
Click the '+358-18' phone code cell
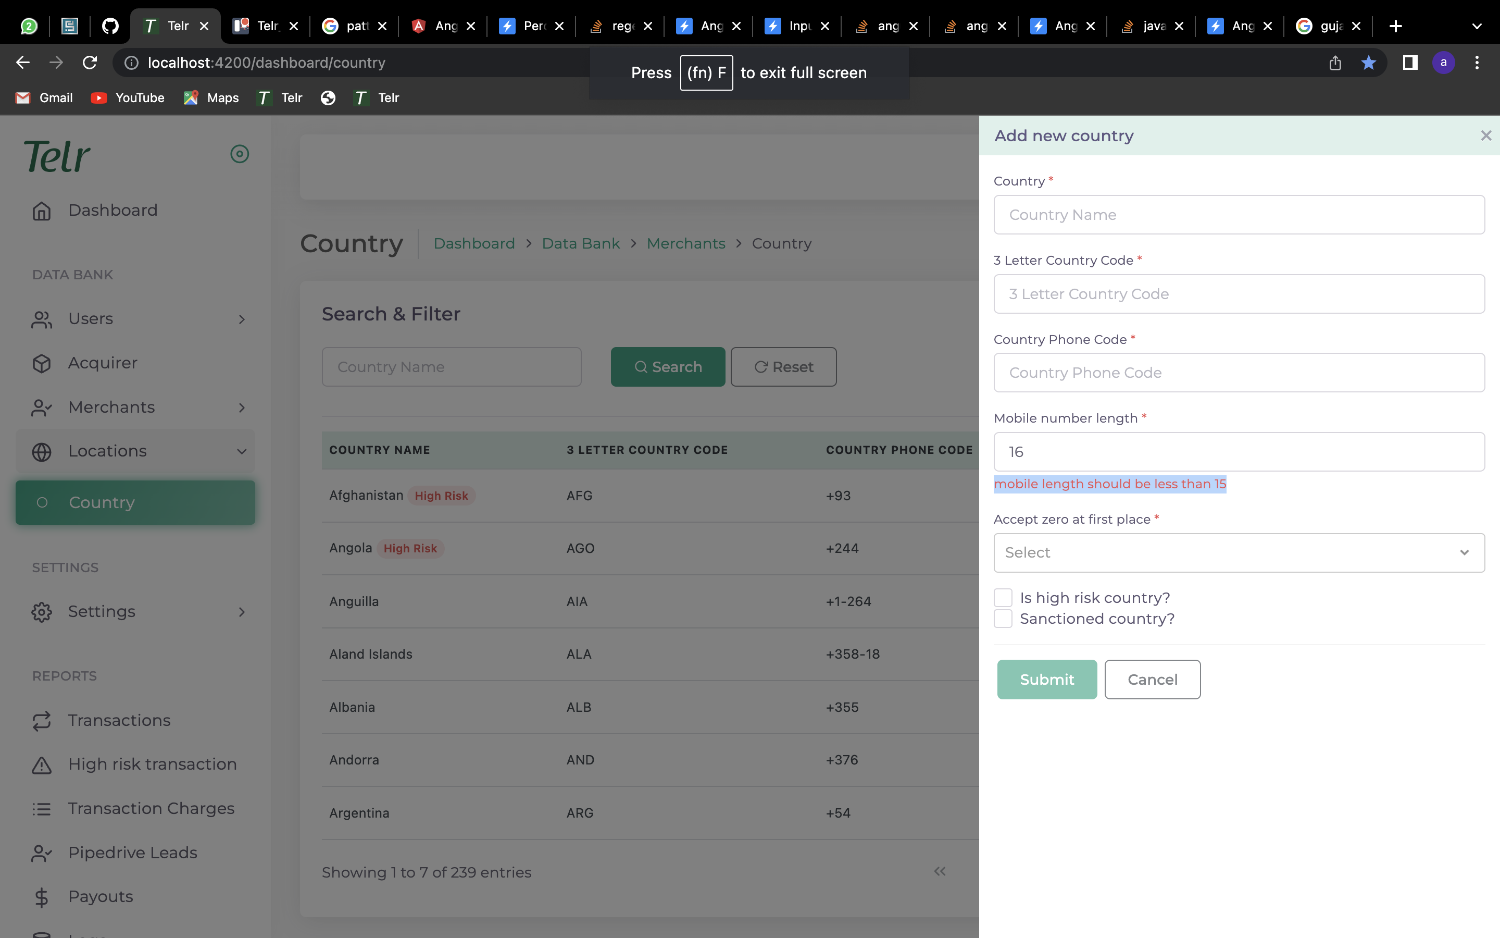[852, 654]
